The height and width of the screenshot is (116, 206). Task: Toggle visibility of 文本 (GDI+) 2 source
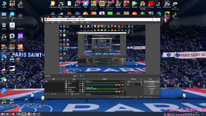[80, 81]
